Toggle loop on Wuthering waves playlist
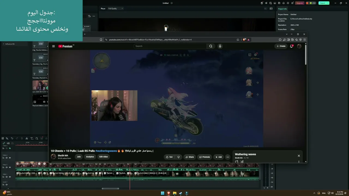 [x=236, y=162]
